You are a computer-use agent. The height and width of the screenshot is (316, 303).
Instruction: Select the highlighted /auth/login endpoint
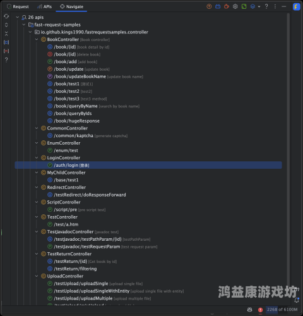(148, 165)
